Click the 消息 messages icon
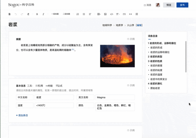Image resolution: width=196 pixels, height=138 pixels. pyautogui.click(x=147, y=5)
